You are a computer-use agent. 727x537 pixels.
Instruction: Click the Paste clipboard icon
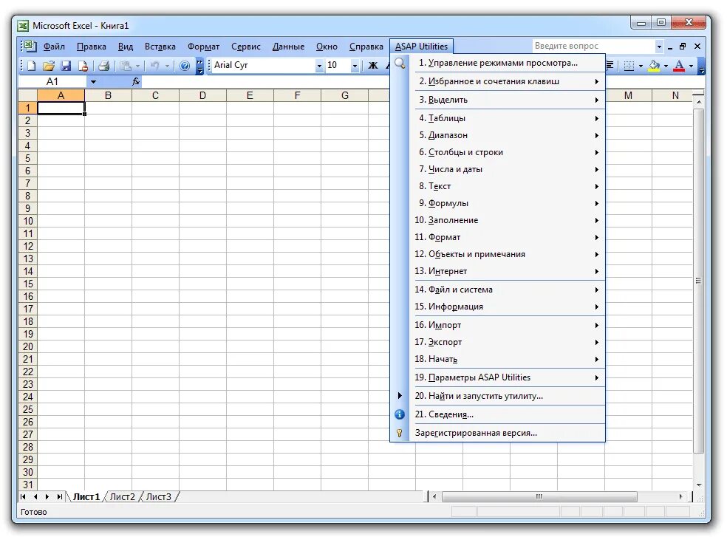(125, 66)
